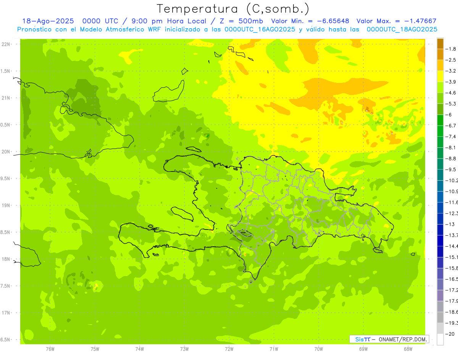Screen dimensions: 458x354
Task: Click the "17N" latitude axis label
Action: click(x=5, y=313)
